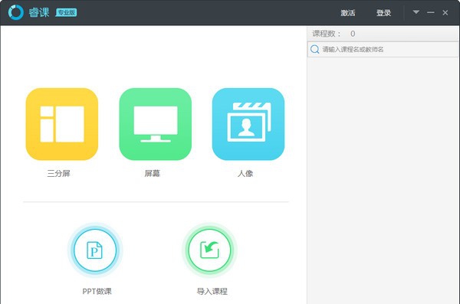460x304 pixels.
Task: Click the 导入课程 import course icon
Action: point(209,250)
